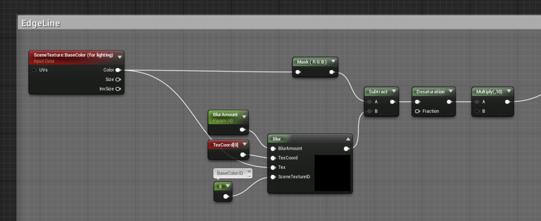Select the Subtract node title
This screenshot has width=541, height=221.
pyautogui.click(x=378, y=92)
